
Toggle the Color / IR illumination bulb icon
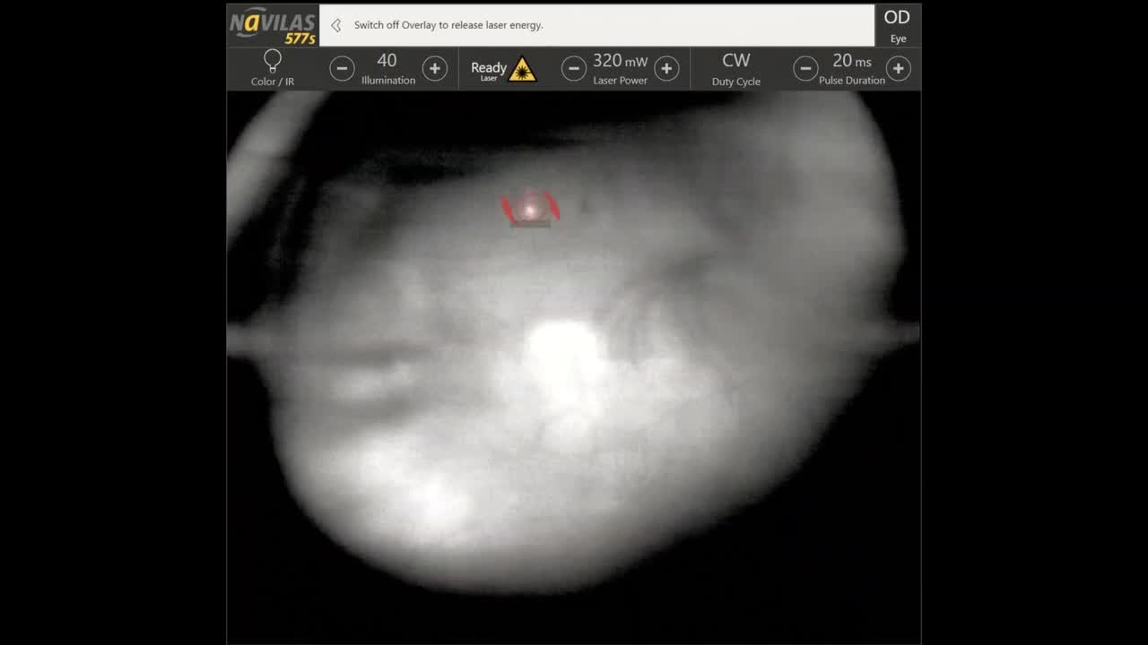pos(272,61)
